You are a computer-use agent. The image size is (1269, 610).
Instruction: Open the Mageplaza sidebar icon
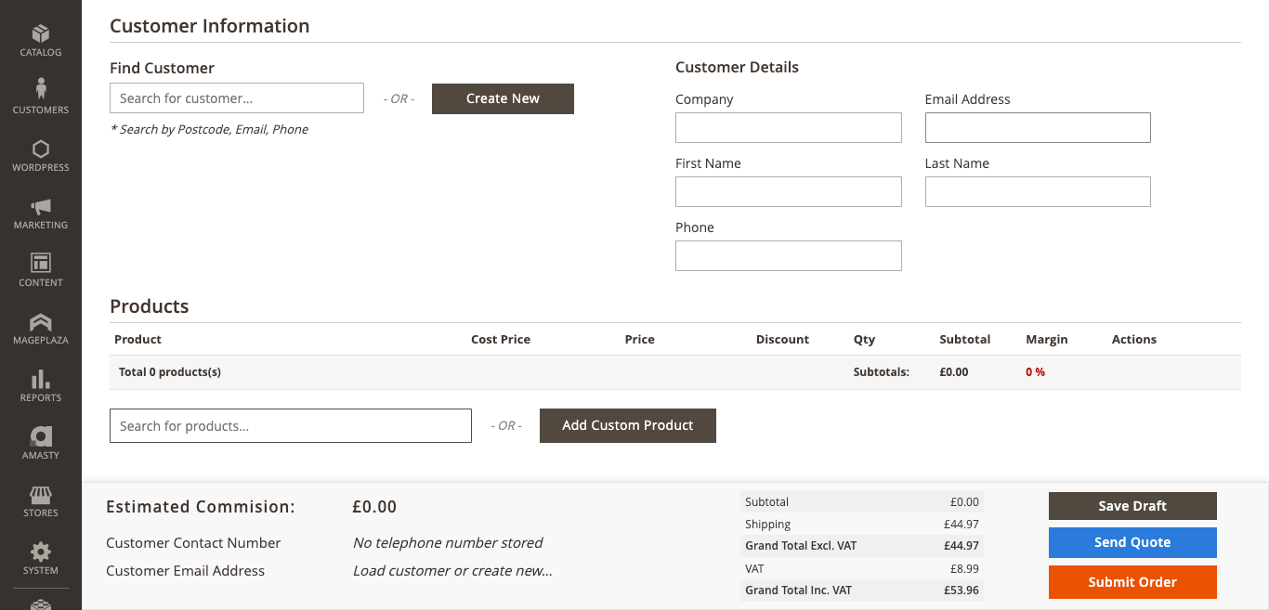(x=41, y=322)
